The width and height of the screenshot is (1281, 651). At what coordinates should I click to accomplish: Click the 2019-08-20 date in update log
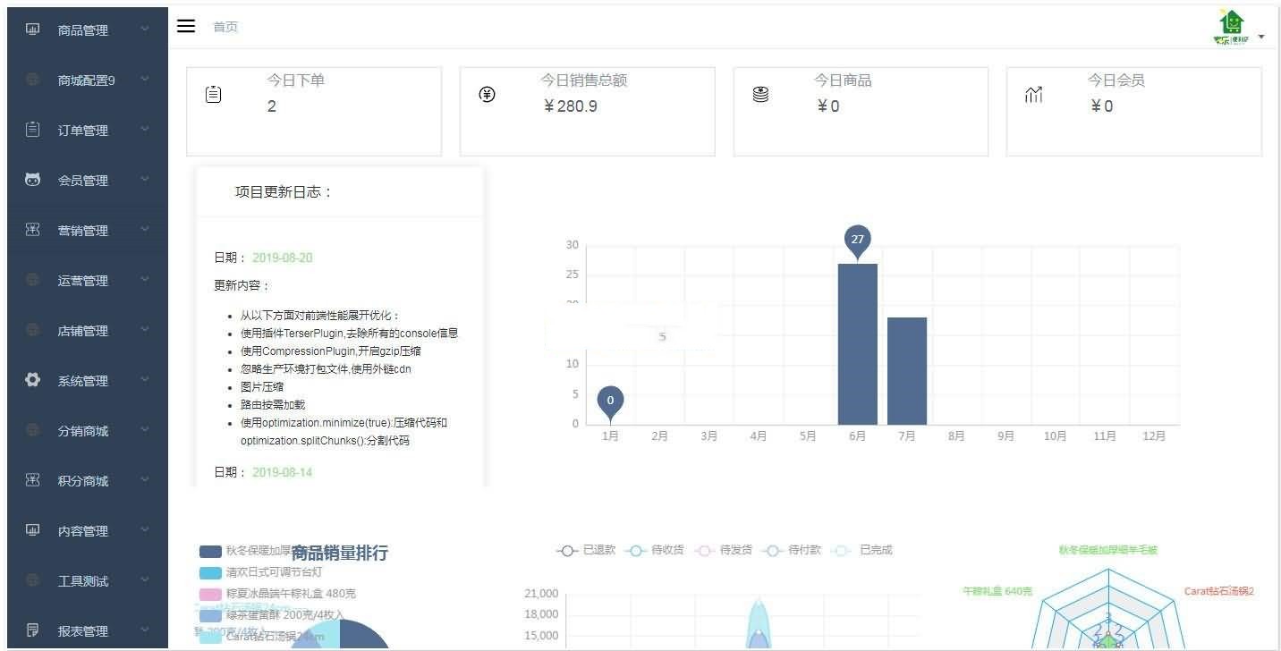[x=282, y=258]
